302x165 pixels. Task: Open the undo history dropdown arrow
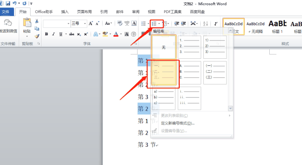19,3
